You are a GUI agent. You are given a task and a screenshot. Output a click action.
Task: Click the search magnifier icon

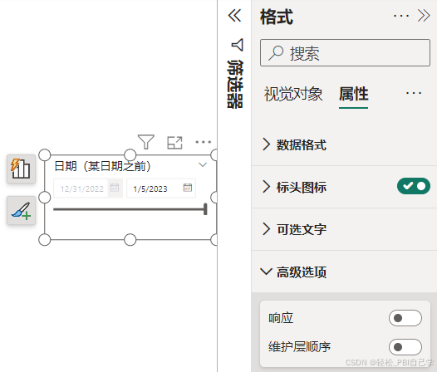pyautogui.click(x=276, y=52)
